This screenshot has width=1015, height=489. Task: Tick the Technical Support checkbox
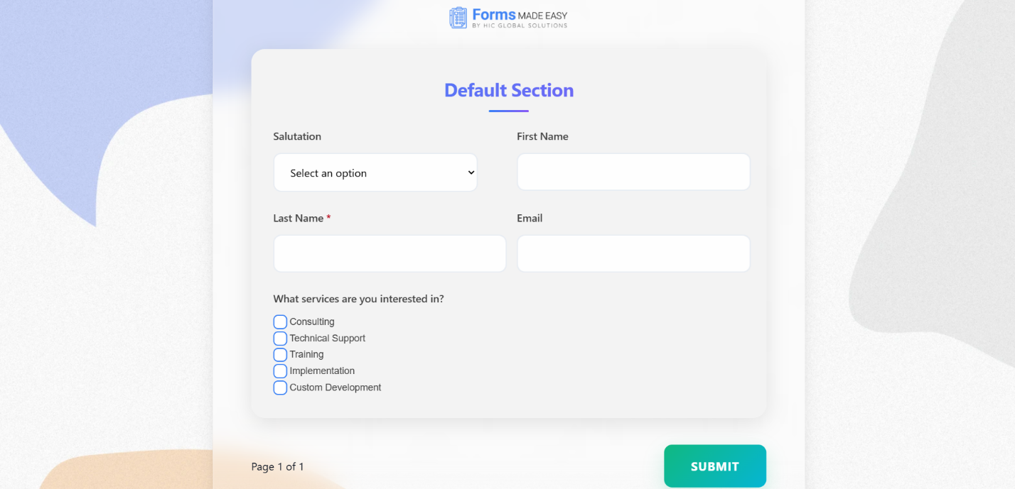(x=280, y=339)
